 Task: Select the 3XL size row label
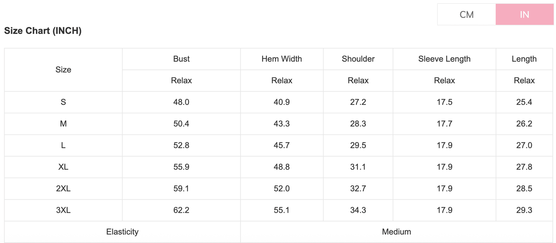63,210
